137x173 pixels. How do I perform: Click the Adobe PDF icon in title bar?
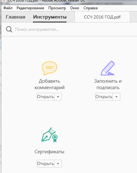(4, 1)
